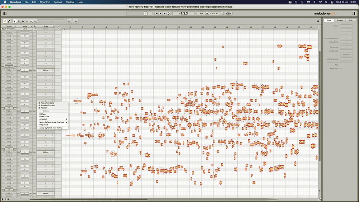The height and width of the screenshot is (202, 359).
Task: Open the Mode column dropdown
Action: coord(25,26)
